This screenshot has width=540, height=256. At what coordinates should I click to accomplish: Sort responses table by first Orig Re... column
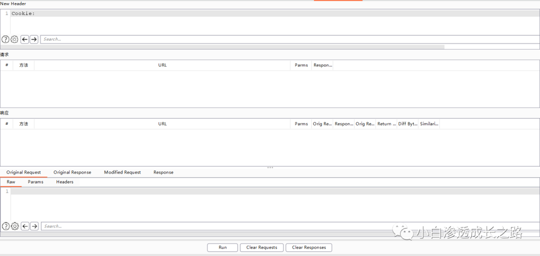pyautogui.click(x=322, y=123)
